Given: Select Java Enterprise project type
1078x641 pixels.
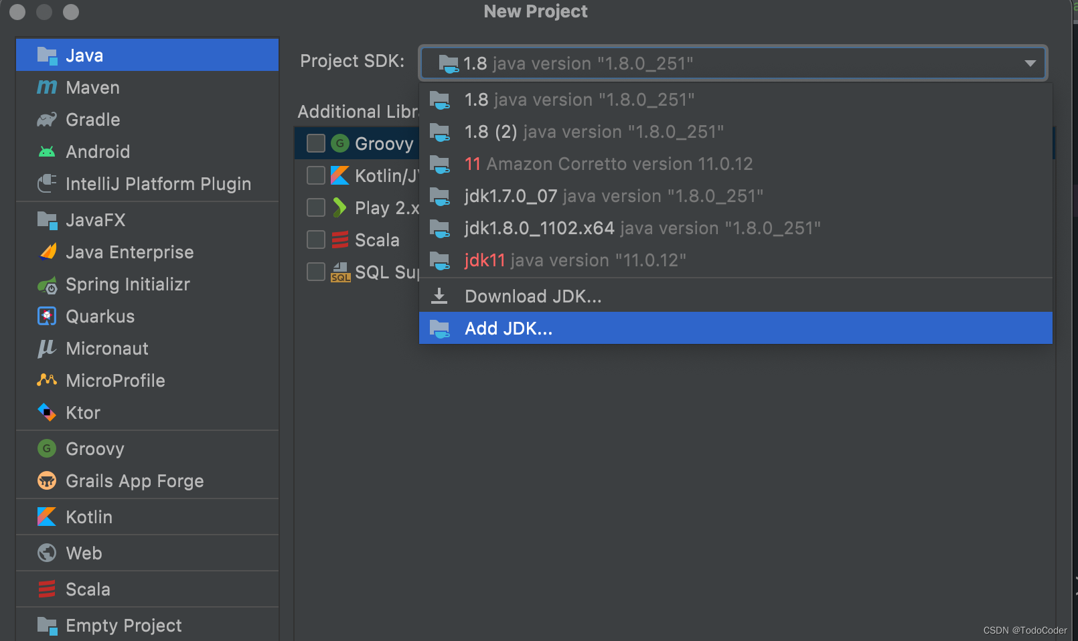Looking at the screenshot, I should (147, 252).
